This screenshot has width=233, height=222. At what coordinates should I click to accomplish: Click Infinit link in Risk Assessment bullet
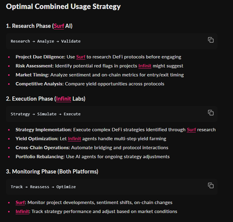(x=145, y=66)
